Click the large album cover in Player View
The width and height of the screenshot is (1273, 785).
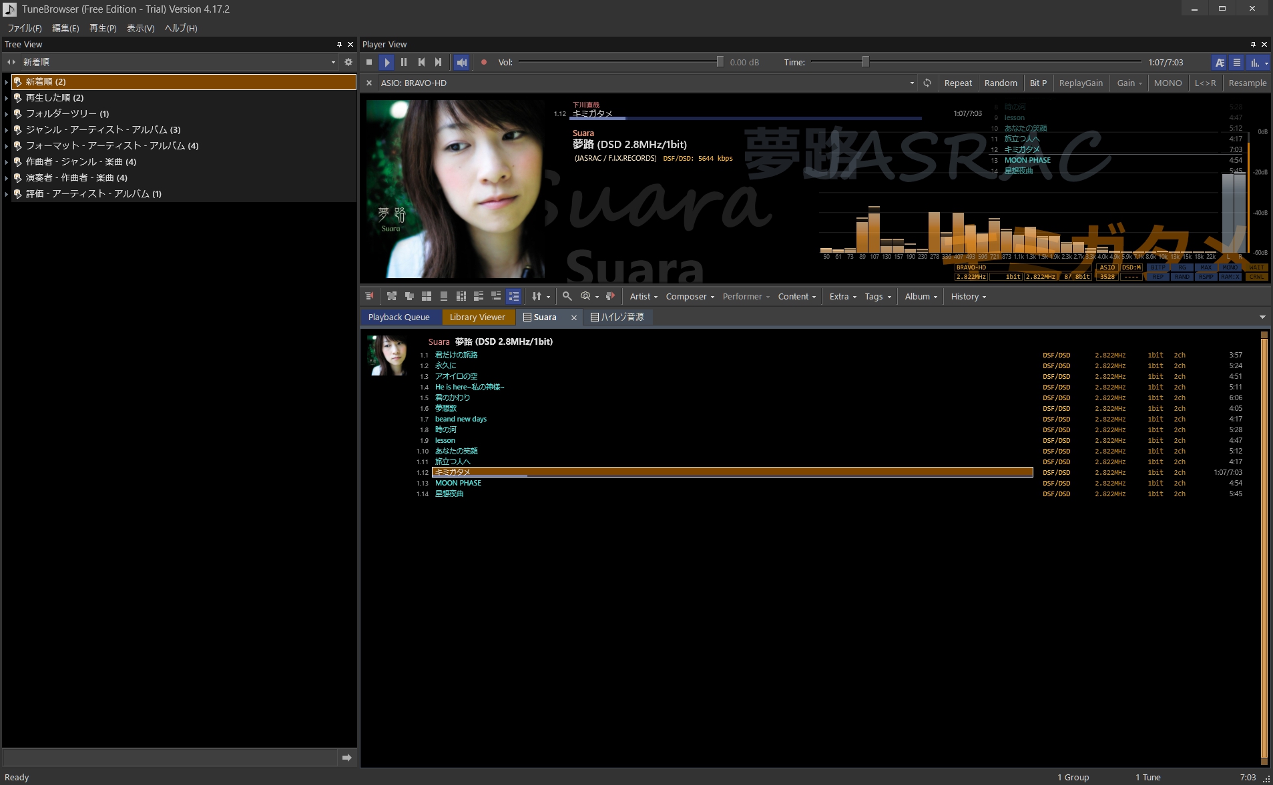click(x=455, y=189)
